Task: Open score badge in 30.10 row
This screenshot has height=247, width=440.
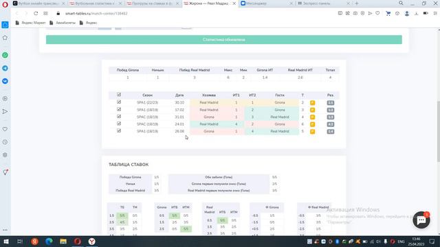Action: (331, 103)
